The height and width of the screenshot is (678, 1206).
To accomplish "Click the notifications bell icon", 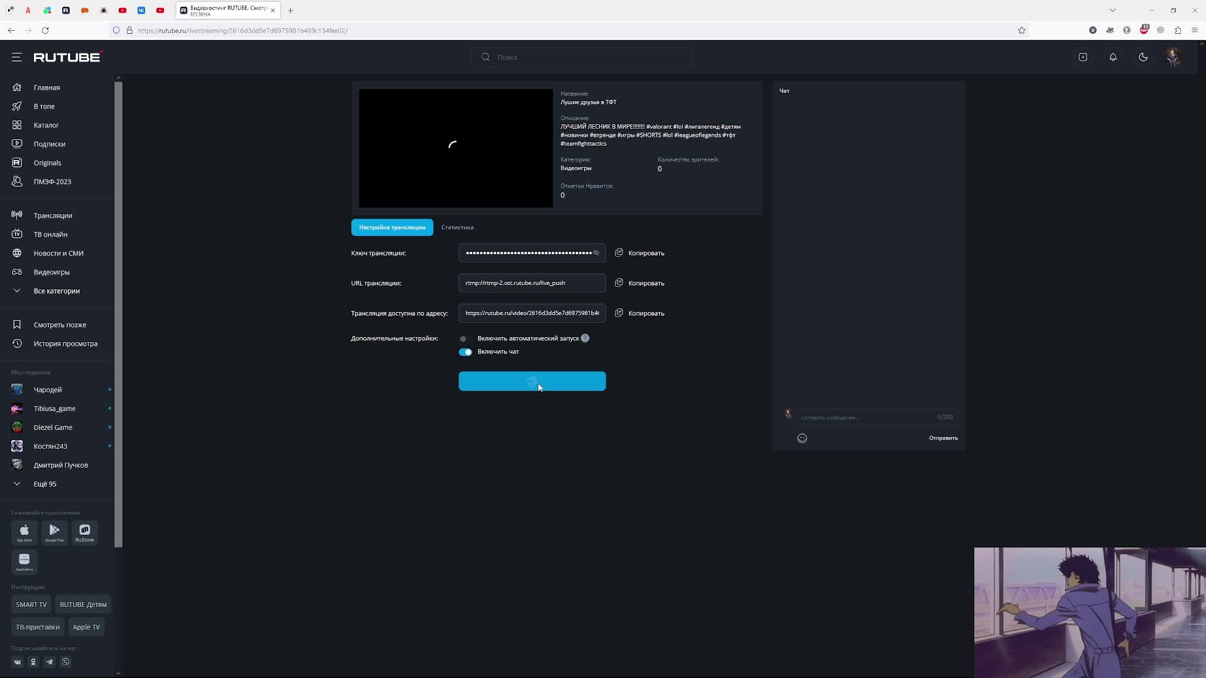I will (1113, 57).
